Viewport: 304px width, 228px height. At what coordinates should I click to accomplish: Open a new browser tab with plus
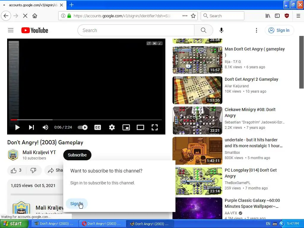pyautogui.click(x=71, y=5)
